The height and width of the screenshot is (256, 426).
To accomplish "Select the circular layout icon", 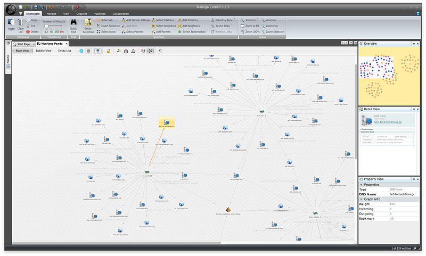I will 143,51.
